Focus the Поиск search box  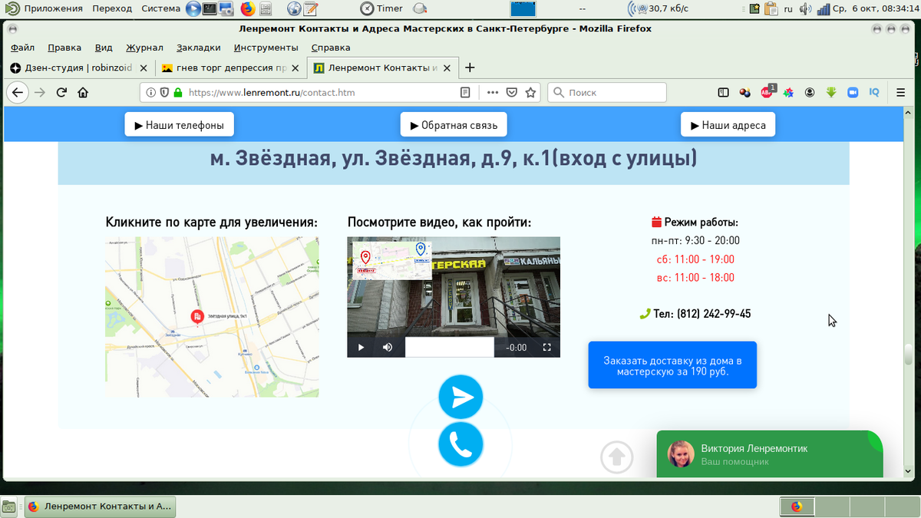point(606,92)
